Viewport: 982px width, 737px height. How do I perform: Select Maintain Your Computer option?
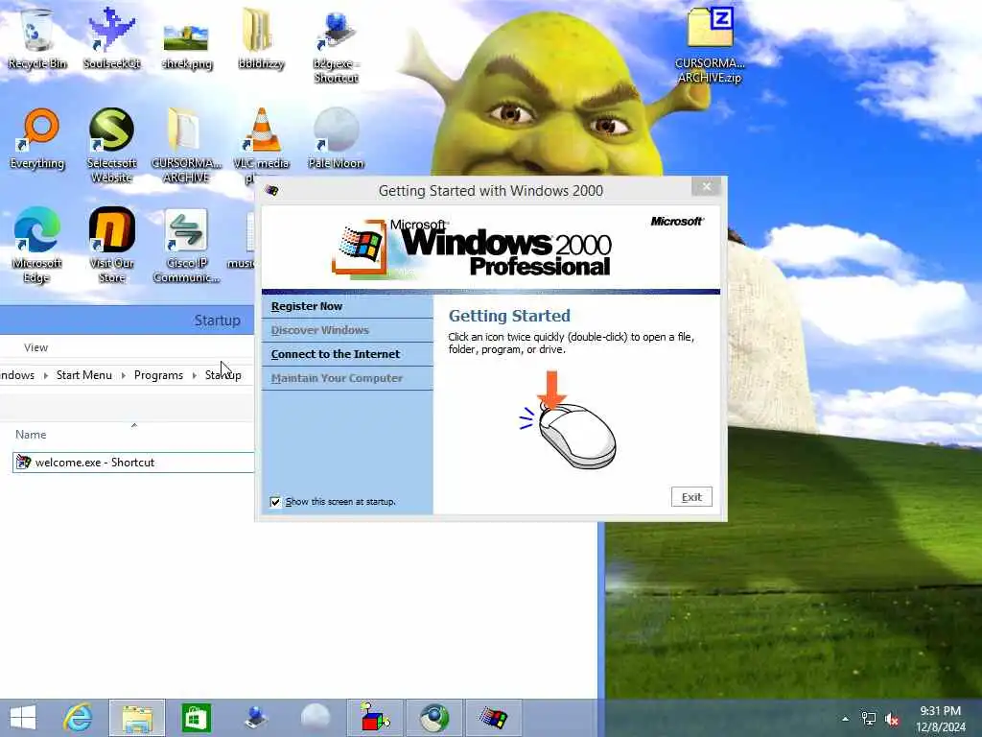347,378
